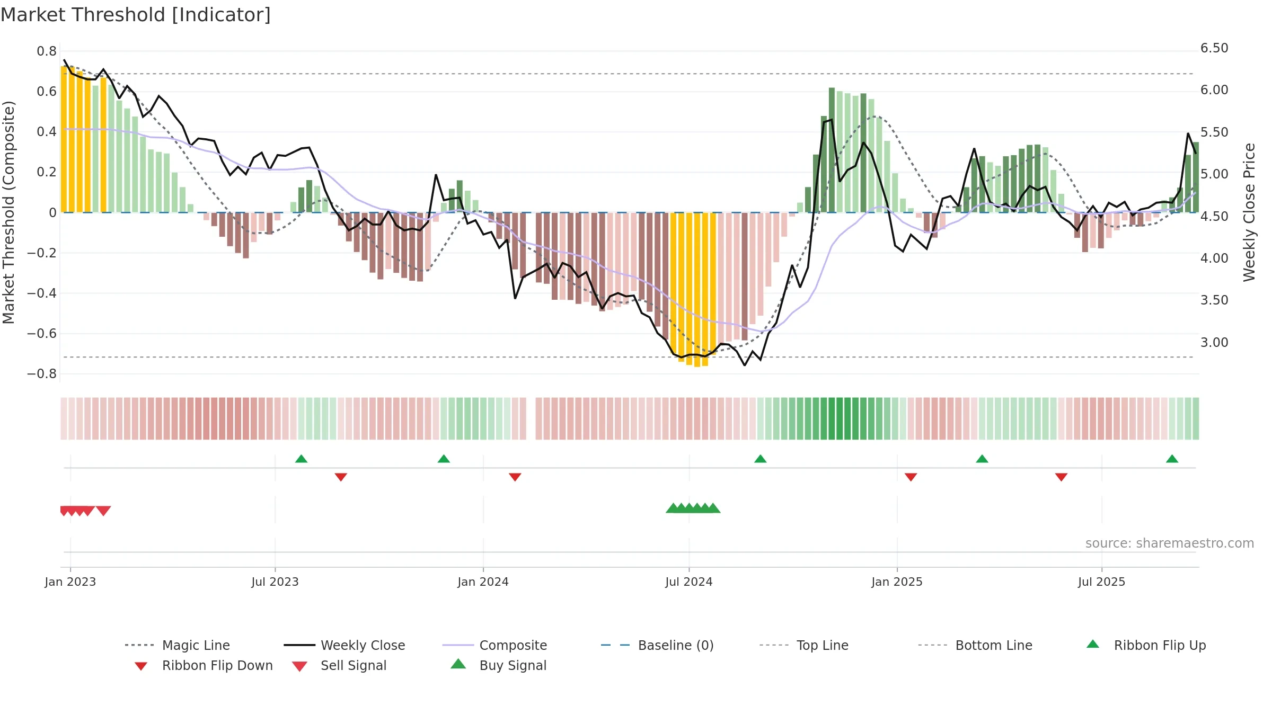The image size is (1272, 715).
Task: Click the 5.50 price tick on the right axis
Action: pos(1214,132)
